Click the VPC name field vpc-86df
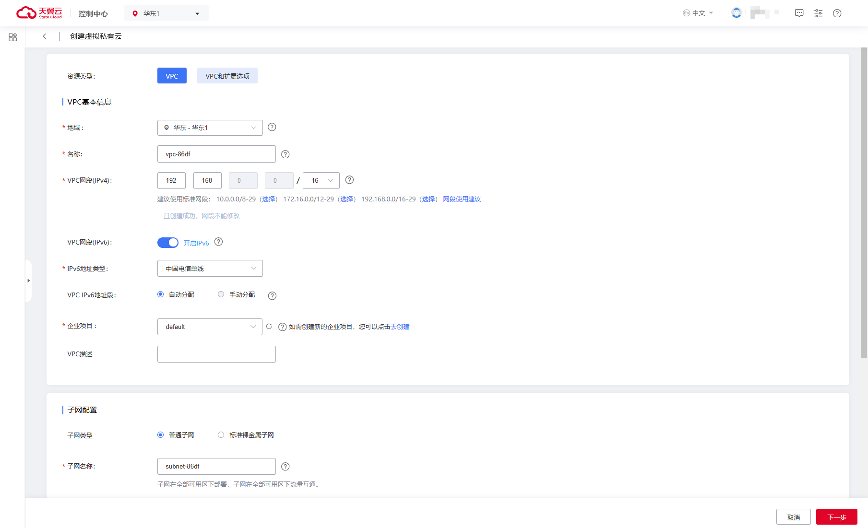Viewport: 868px width, 528px height. pos(216,154)
